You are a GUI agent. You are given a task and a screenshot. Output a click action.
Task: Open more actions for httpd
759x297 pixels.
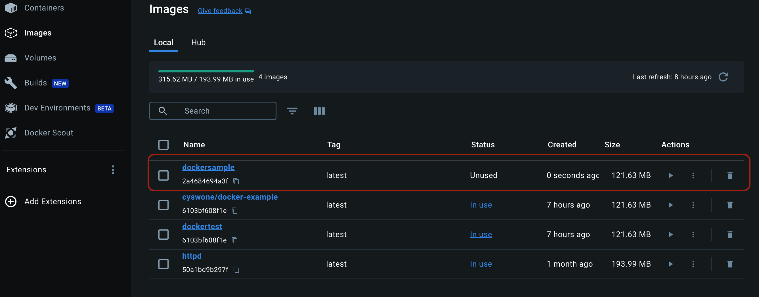[693, 264]
